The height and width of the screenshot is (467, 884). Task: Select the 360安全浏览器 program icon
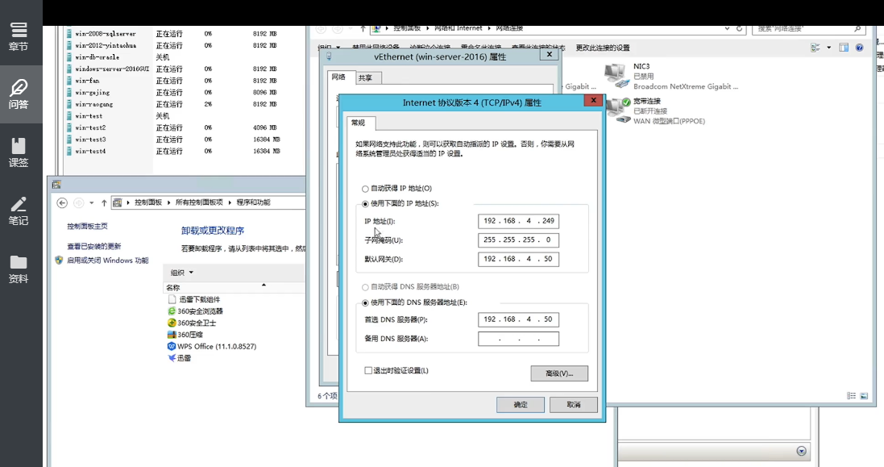coord(172,311)
